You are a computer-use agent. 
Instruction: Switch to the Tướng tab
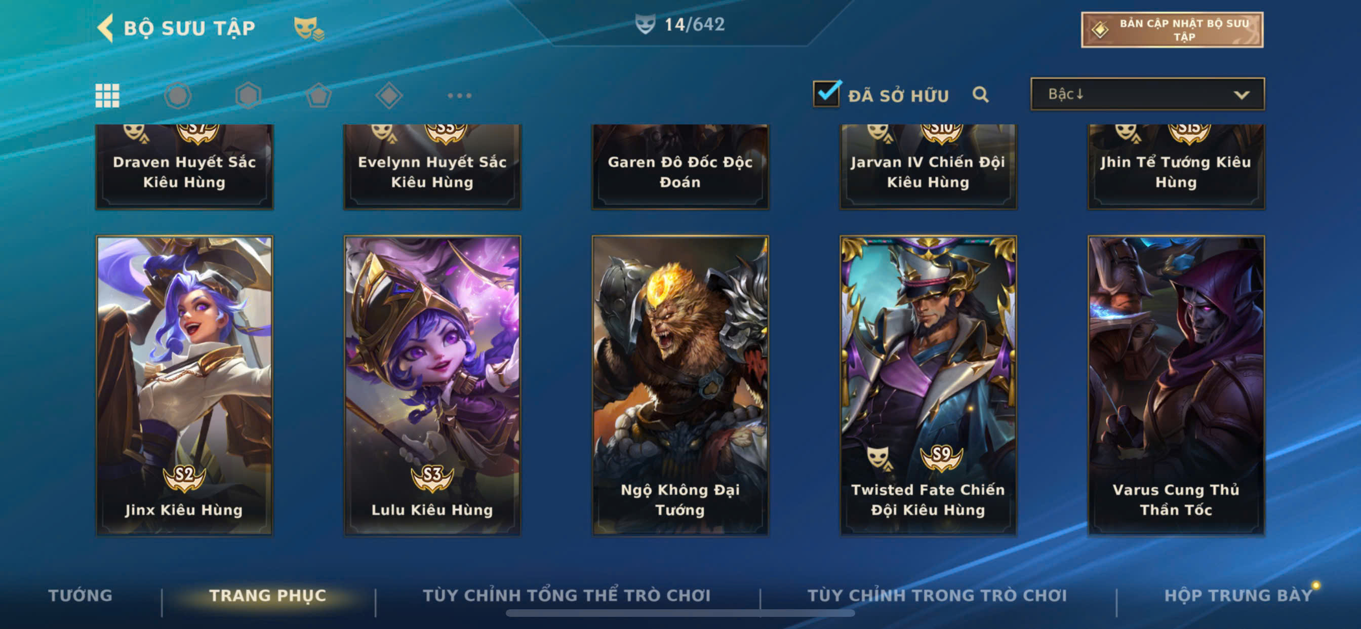click(x=81, y=595)
